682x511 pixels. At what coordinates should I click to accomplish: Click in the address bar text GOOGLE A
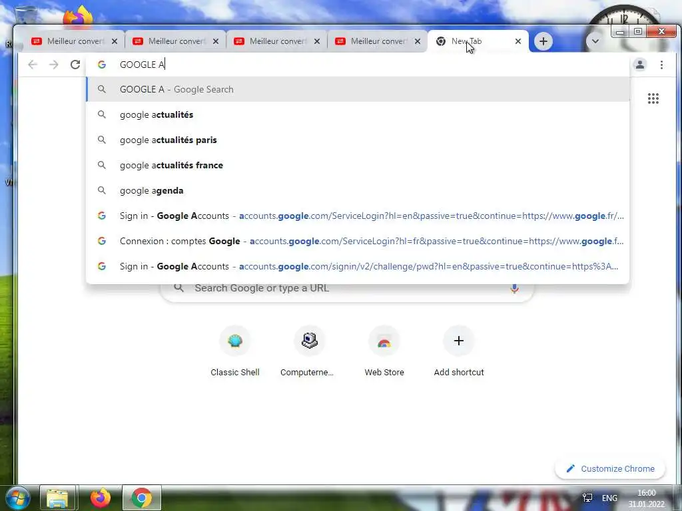142,65
